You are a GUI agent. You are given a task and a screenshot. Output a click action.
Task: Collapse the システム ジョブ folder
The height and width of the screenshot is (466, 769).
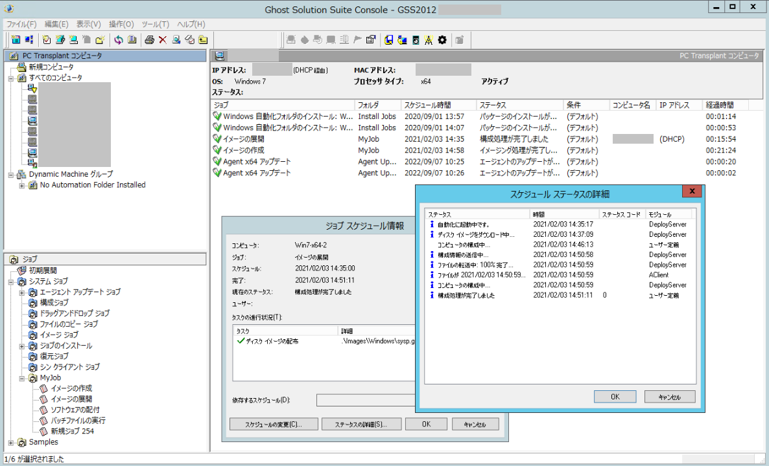[x=11, y=282]
